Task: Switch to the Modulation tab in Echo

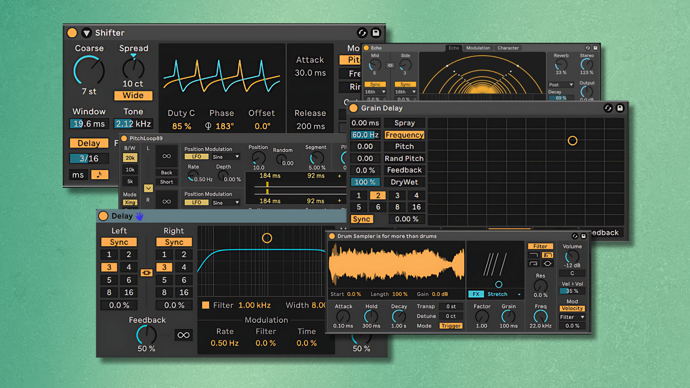Action: click(x=478, y=48)
